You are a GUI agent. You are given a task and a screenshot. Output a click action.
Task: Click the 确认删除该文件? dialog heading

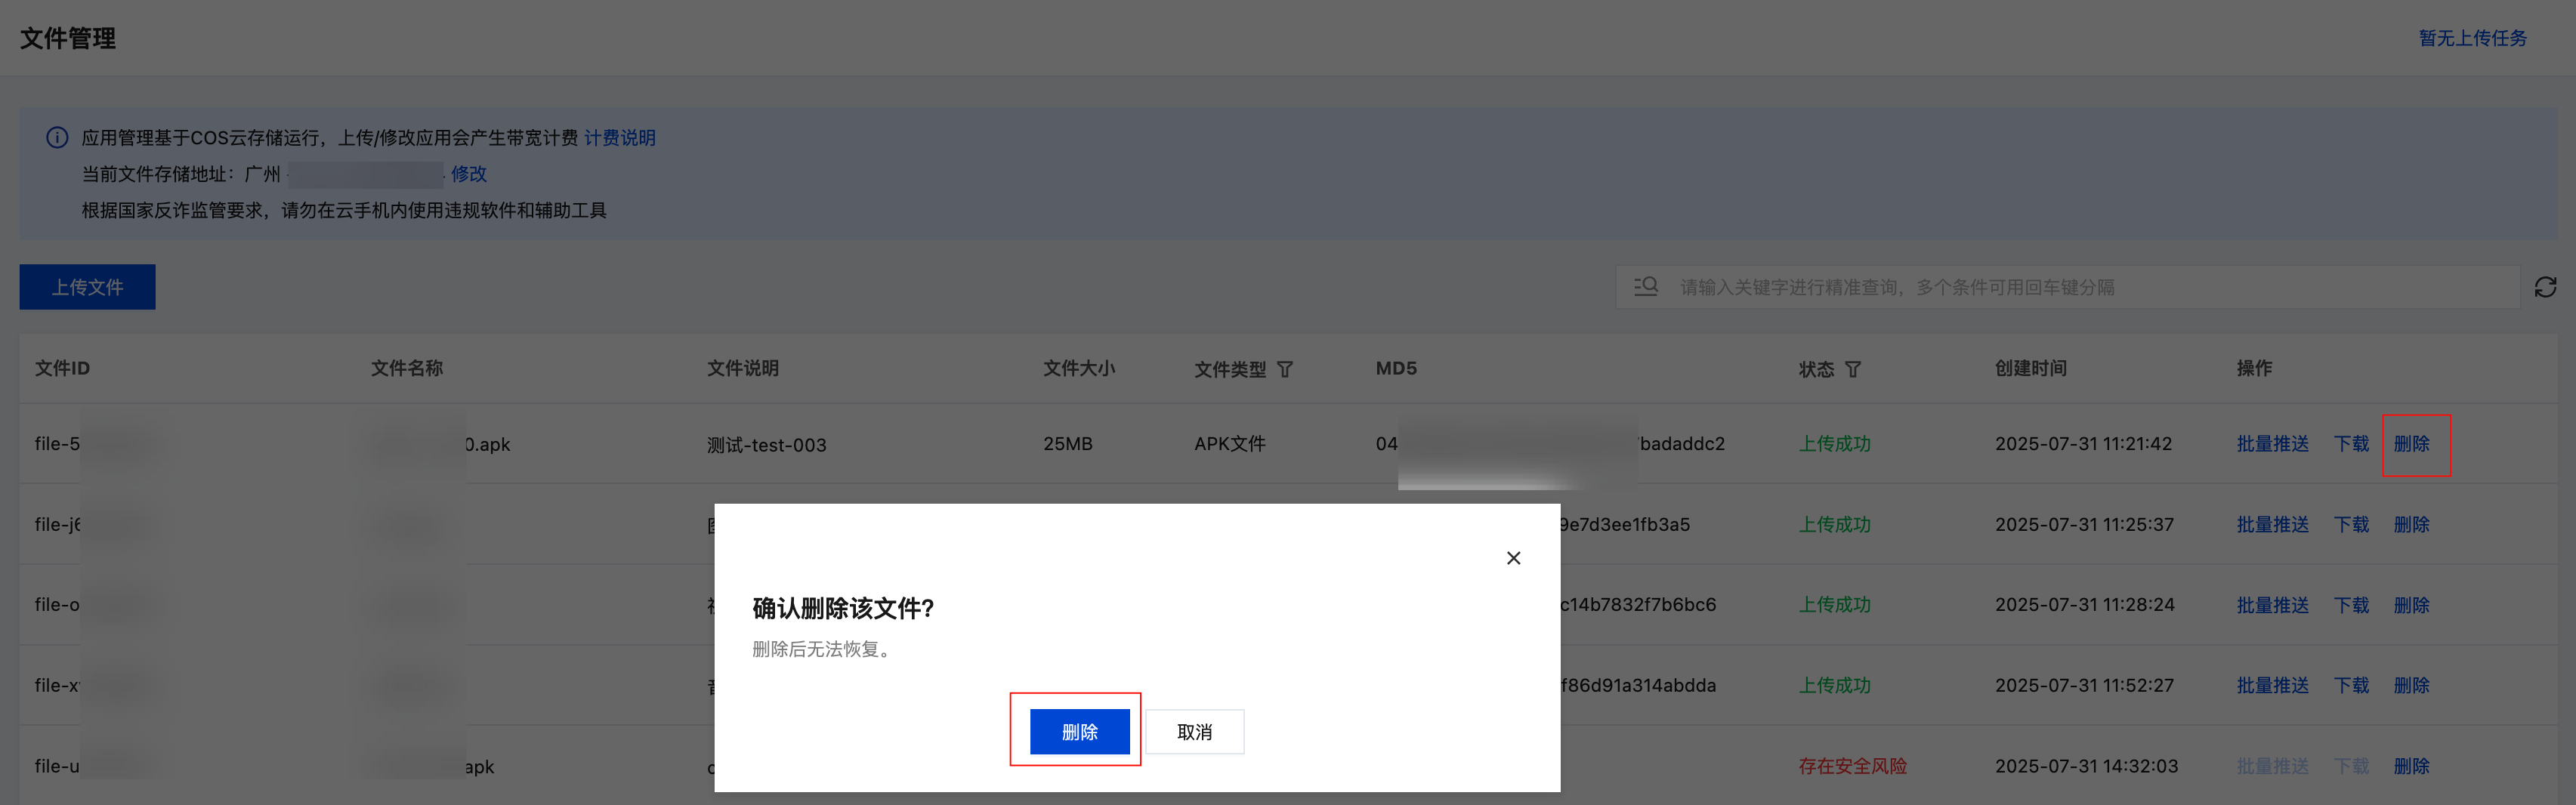[843, 608]
